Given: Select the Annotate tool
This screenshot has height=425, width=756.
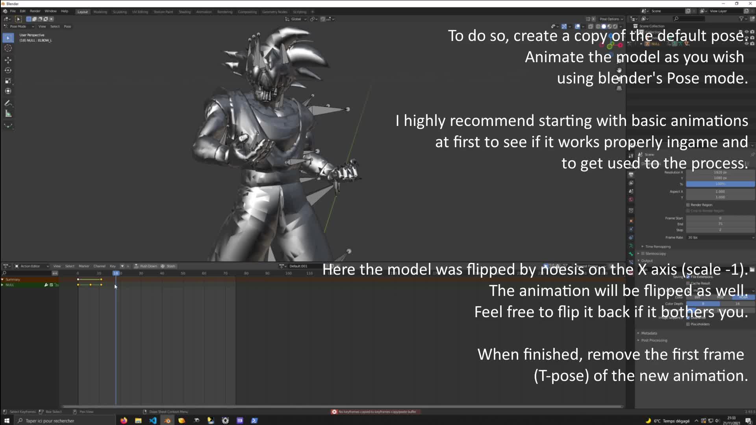Looking at the screenshot, I should (8, 103).
